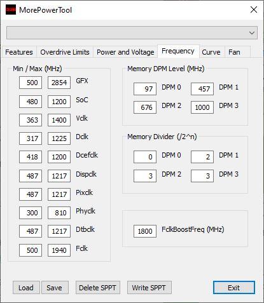Save the current settings with Save button
The width and height of the screenshot is (264, 303).
point(55,288)
